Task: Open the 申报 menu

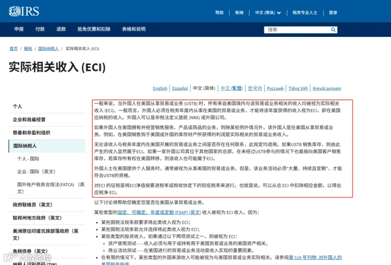Action: click(19, 29)
